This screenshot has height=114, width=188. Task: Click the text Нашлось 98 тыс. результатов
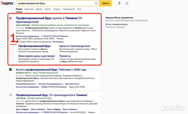(x=119, y=18)
